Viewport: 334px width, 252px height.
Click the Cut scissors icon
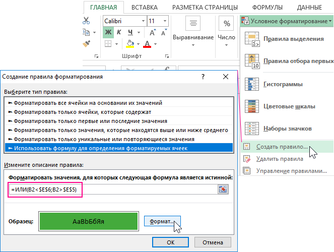click(x=86, y=21)
